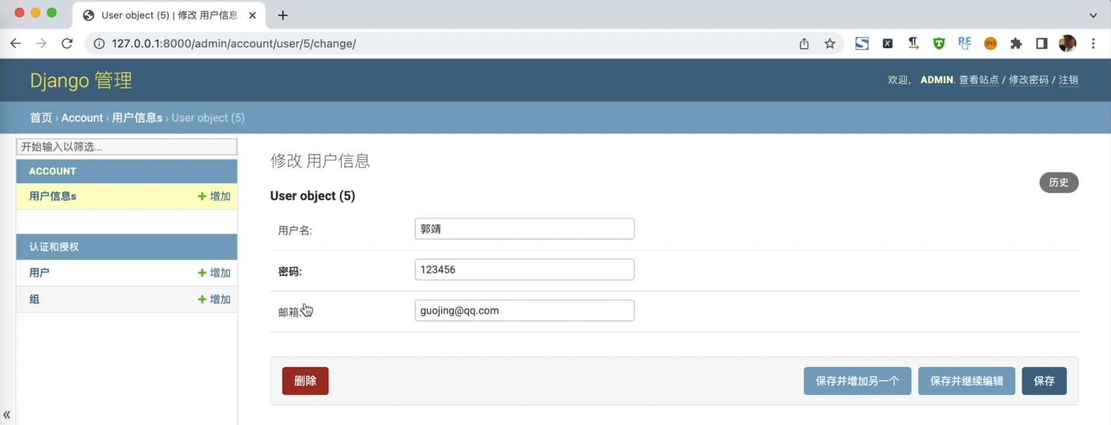Open Account breadcrumb link
The image size is (1111, 425).
click(x=82, y=118)
